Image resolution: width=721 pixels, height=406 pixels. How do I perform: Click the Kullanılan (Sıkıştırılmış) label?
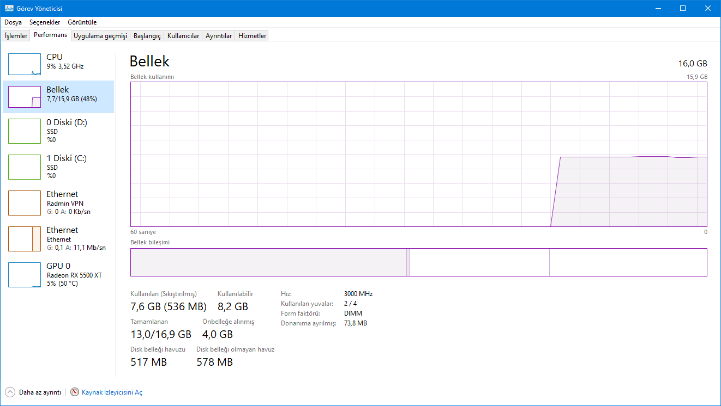click(164, 294)
